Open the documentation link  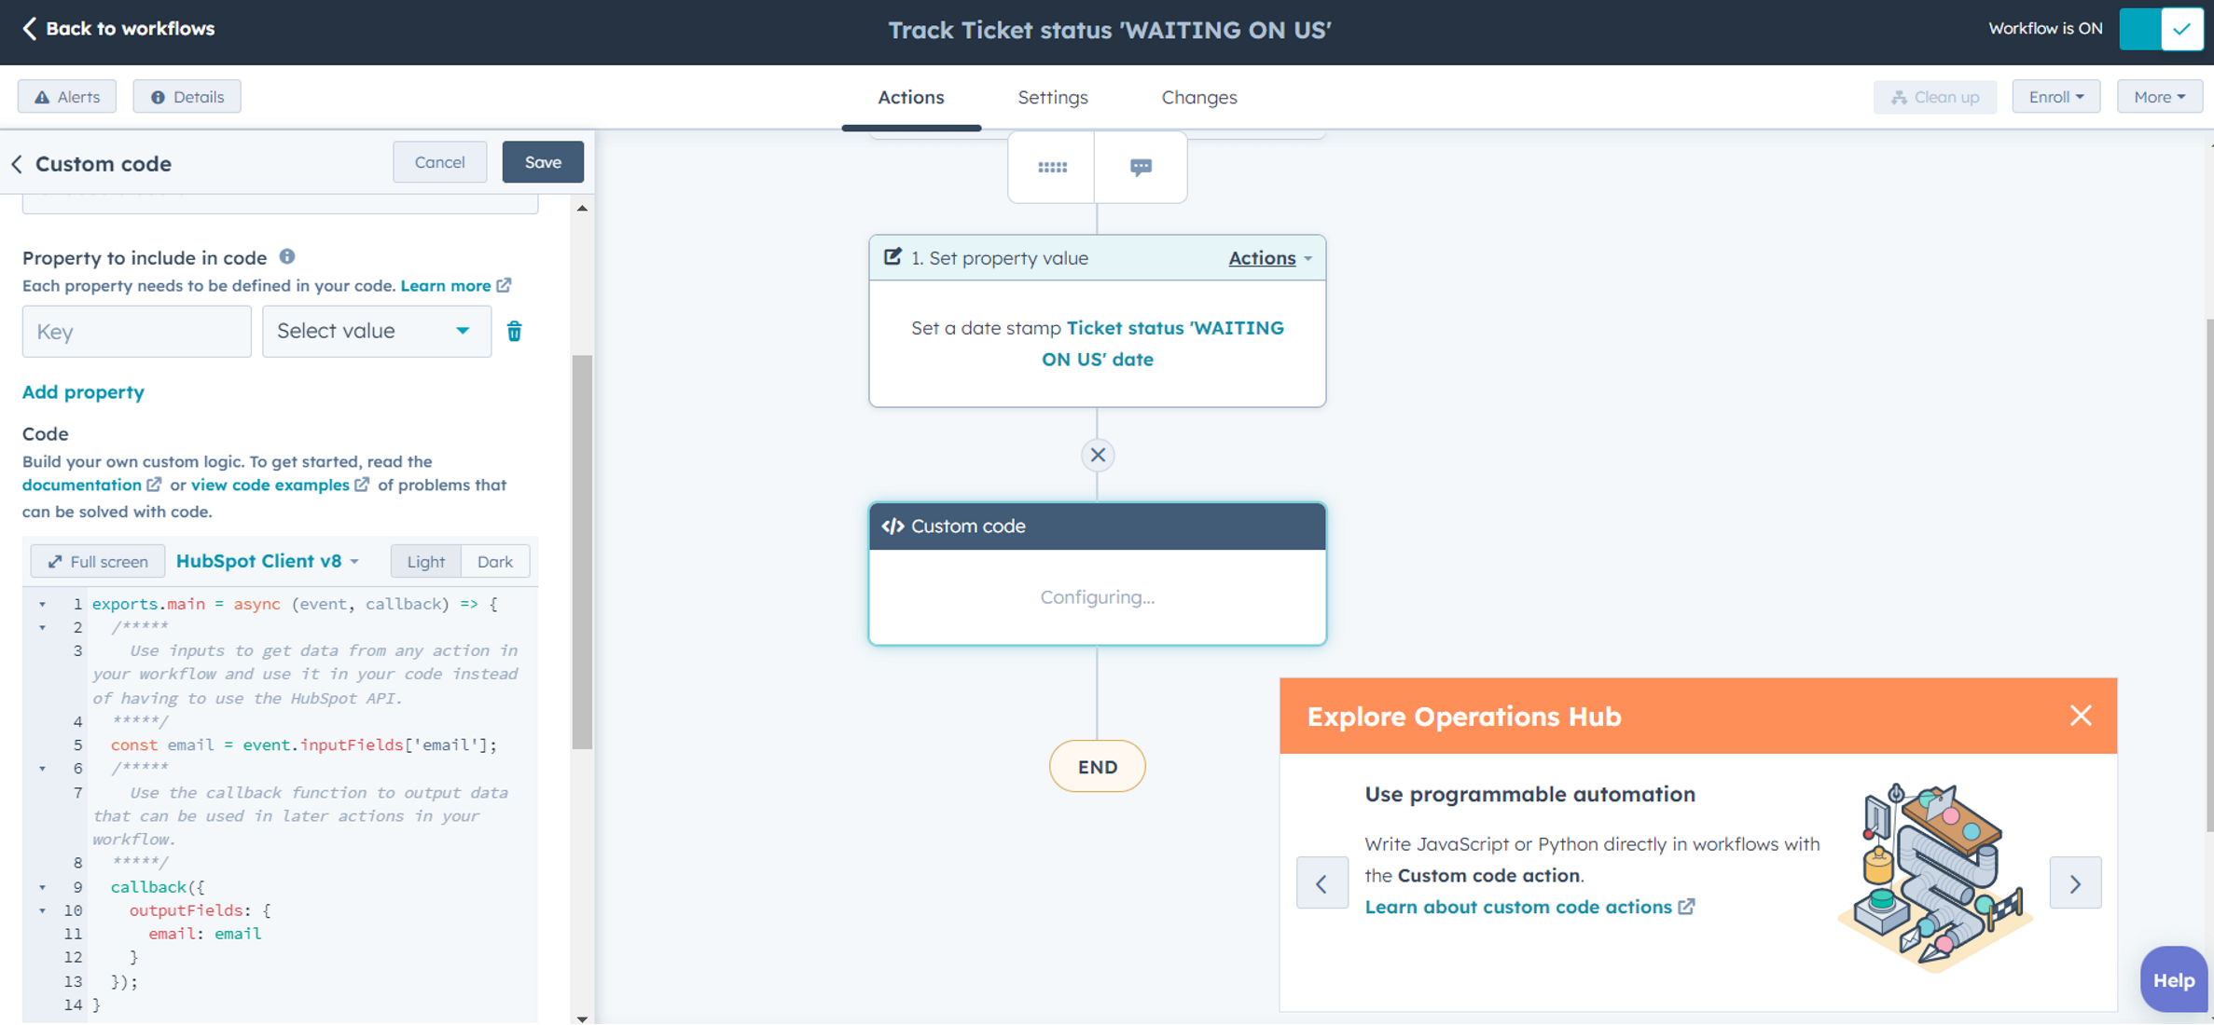pyautogui.click(x=91, y=485)
